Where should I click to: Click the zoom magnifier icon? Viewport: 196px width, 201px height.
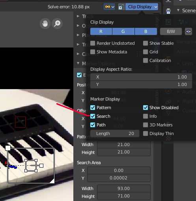57,24
